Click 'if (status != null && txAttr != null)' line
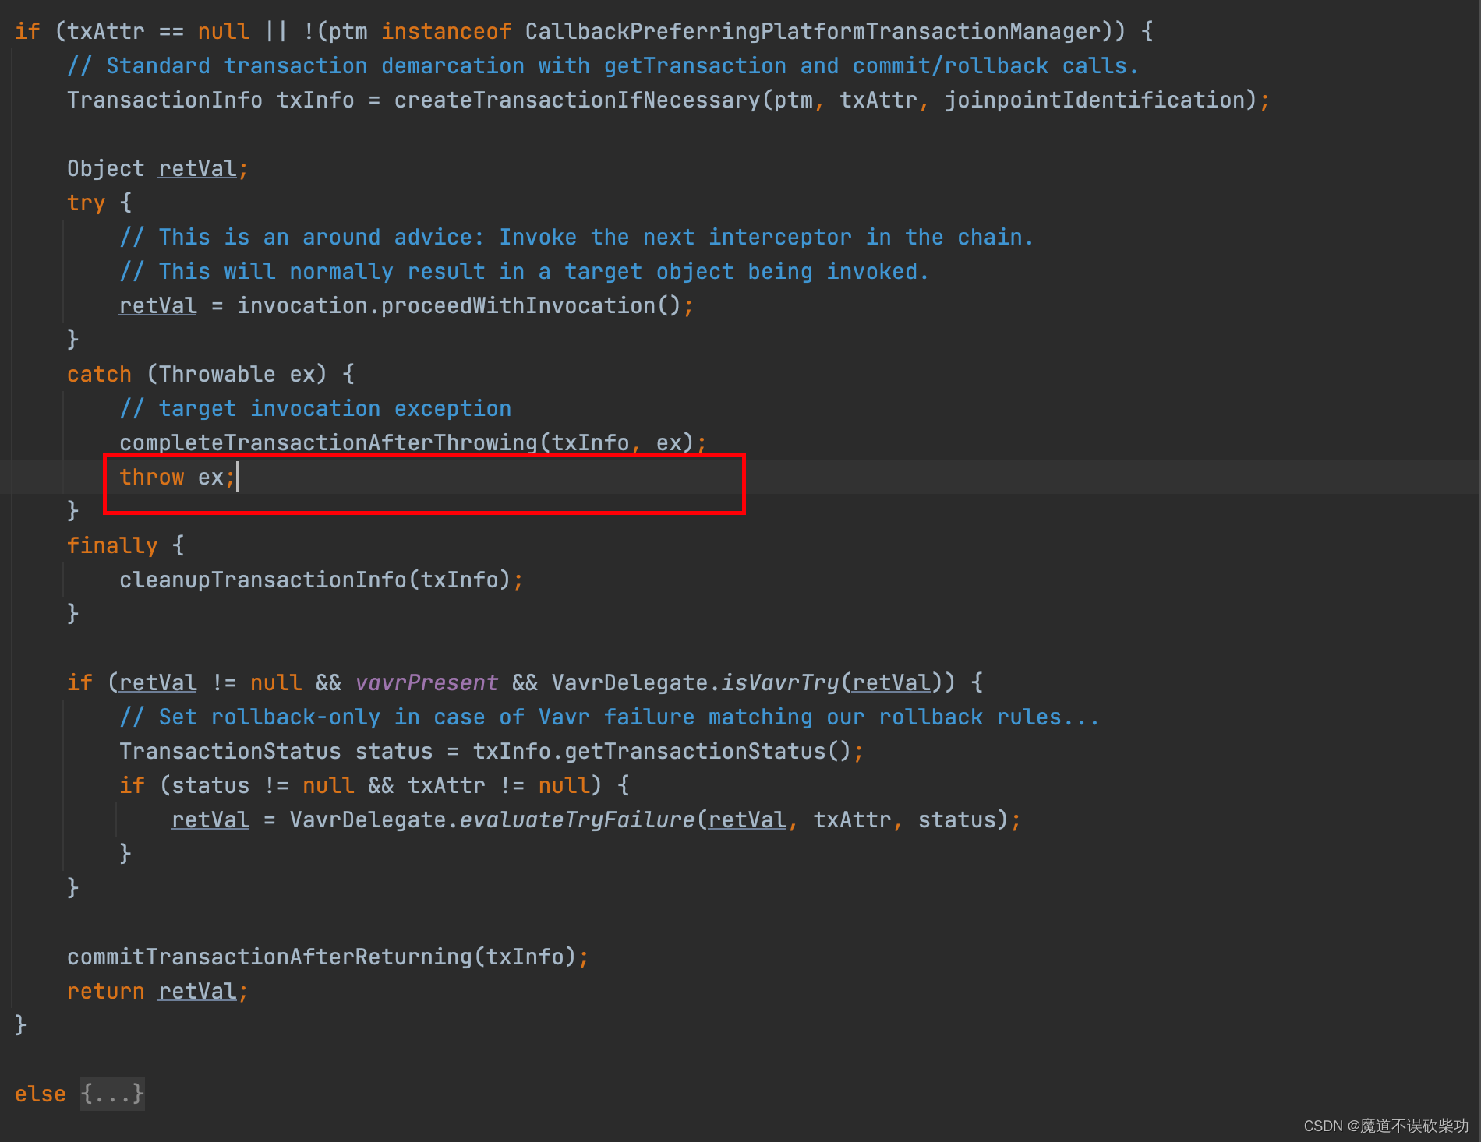Viewport: 1481px width, 1142px height. pos(374,785)
